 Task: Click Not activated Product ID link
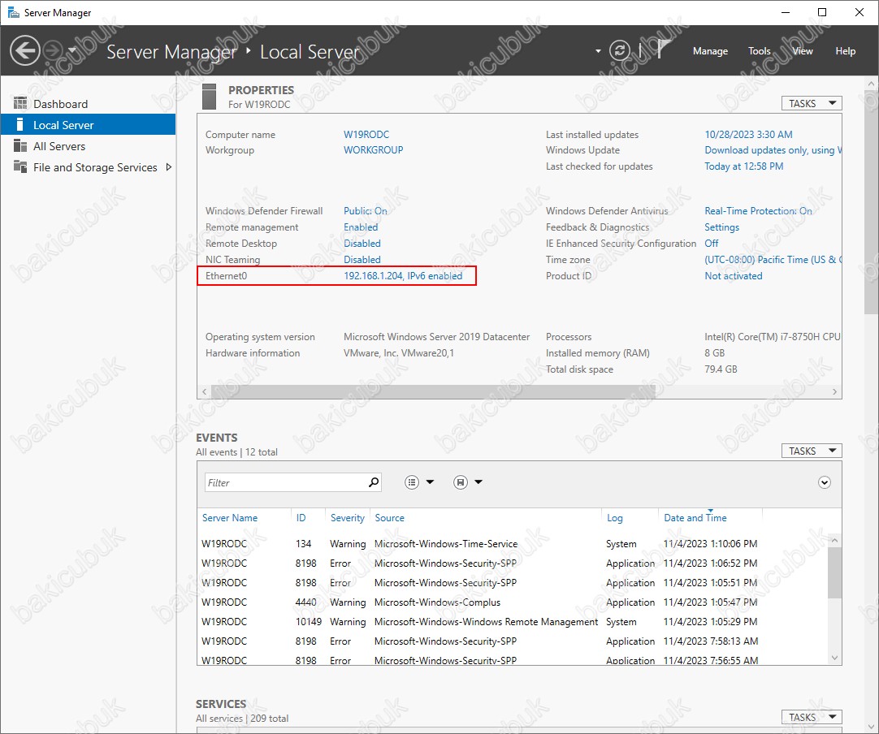(x=734, y=276)
